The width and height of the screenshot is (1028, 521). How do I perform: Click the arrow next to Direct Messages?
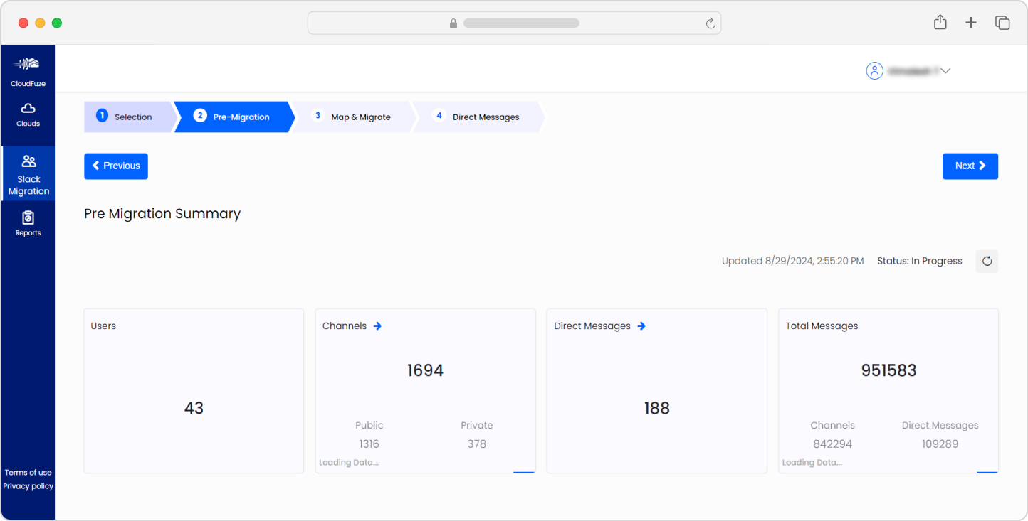[641, 326]
